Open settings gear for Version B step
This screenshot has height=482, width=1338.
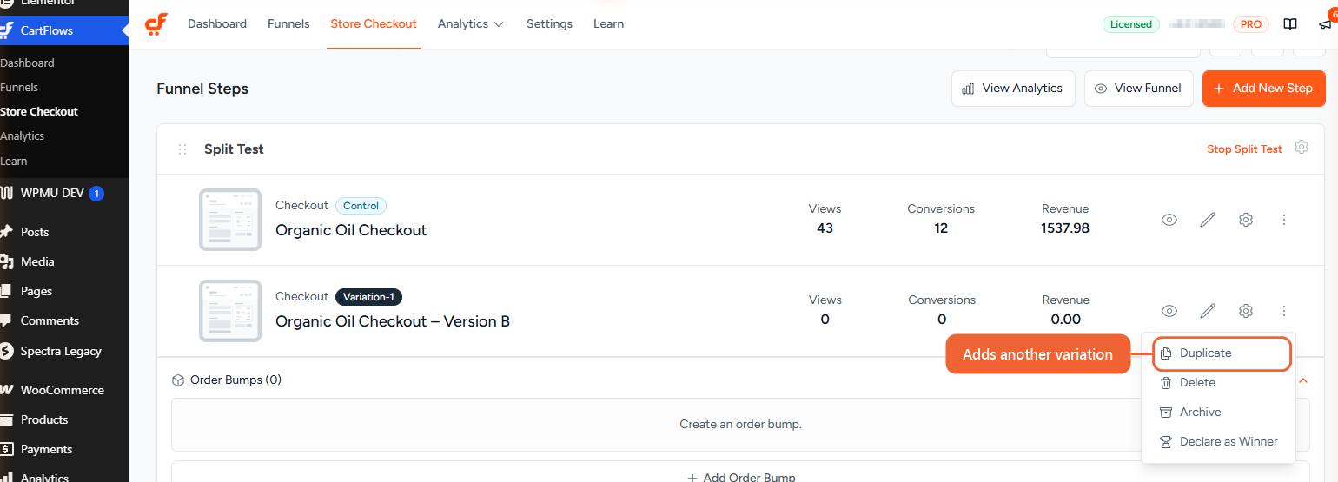pos(1245,311)
